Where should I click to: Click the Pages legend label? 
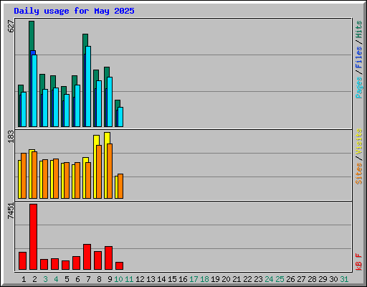coord(358,88)
